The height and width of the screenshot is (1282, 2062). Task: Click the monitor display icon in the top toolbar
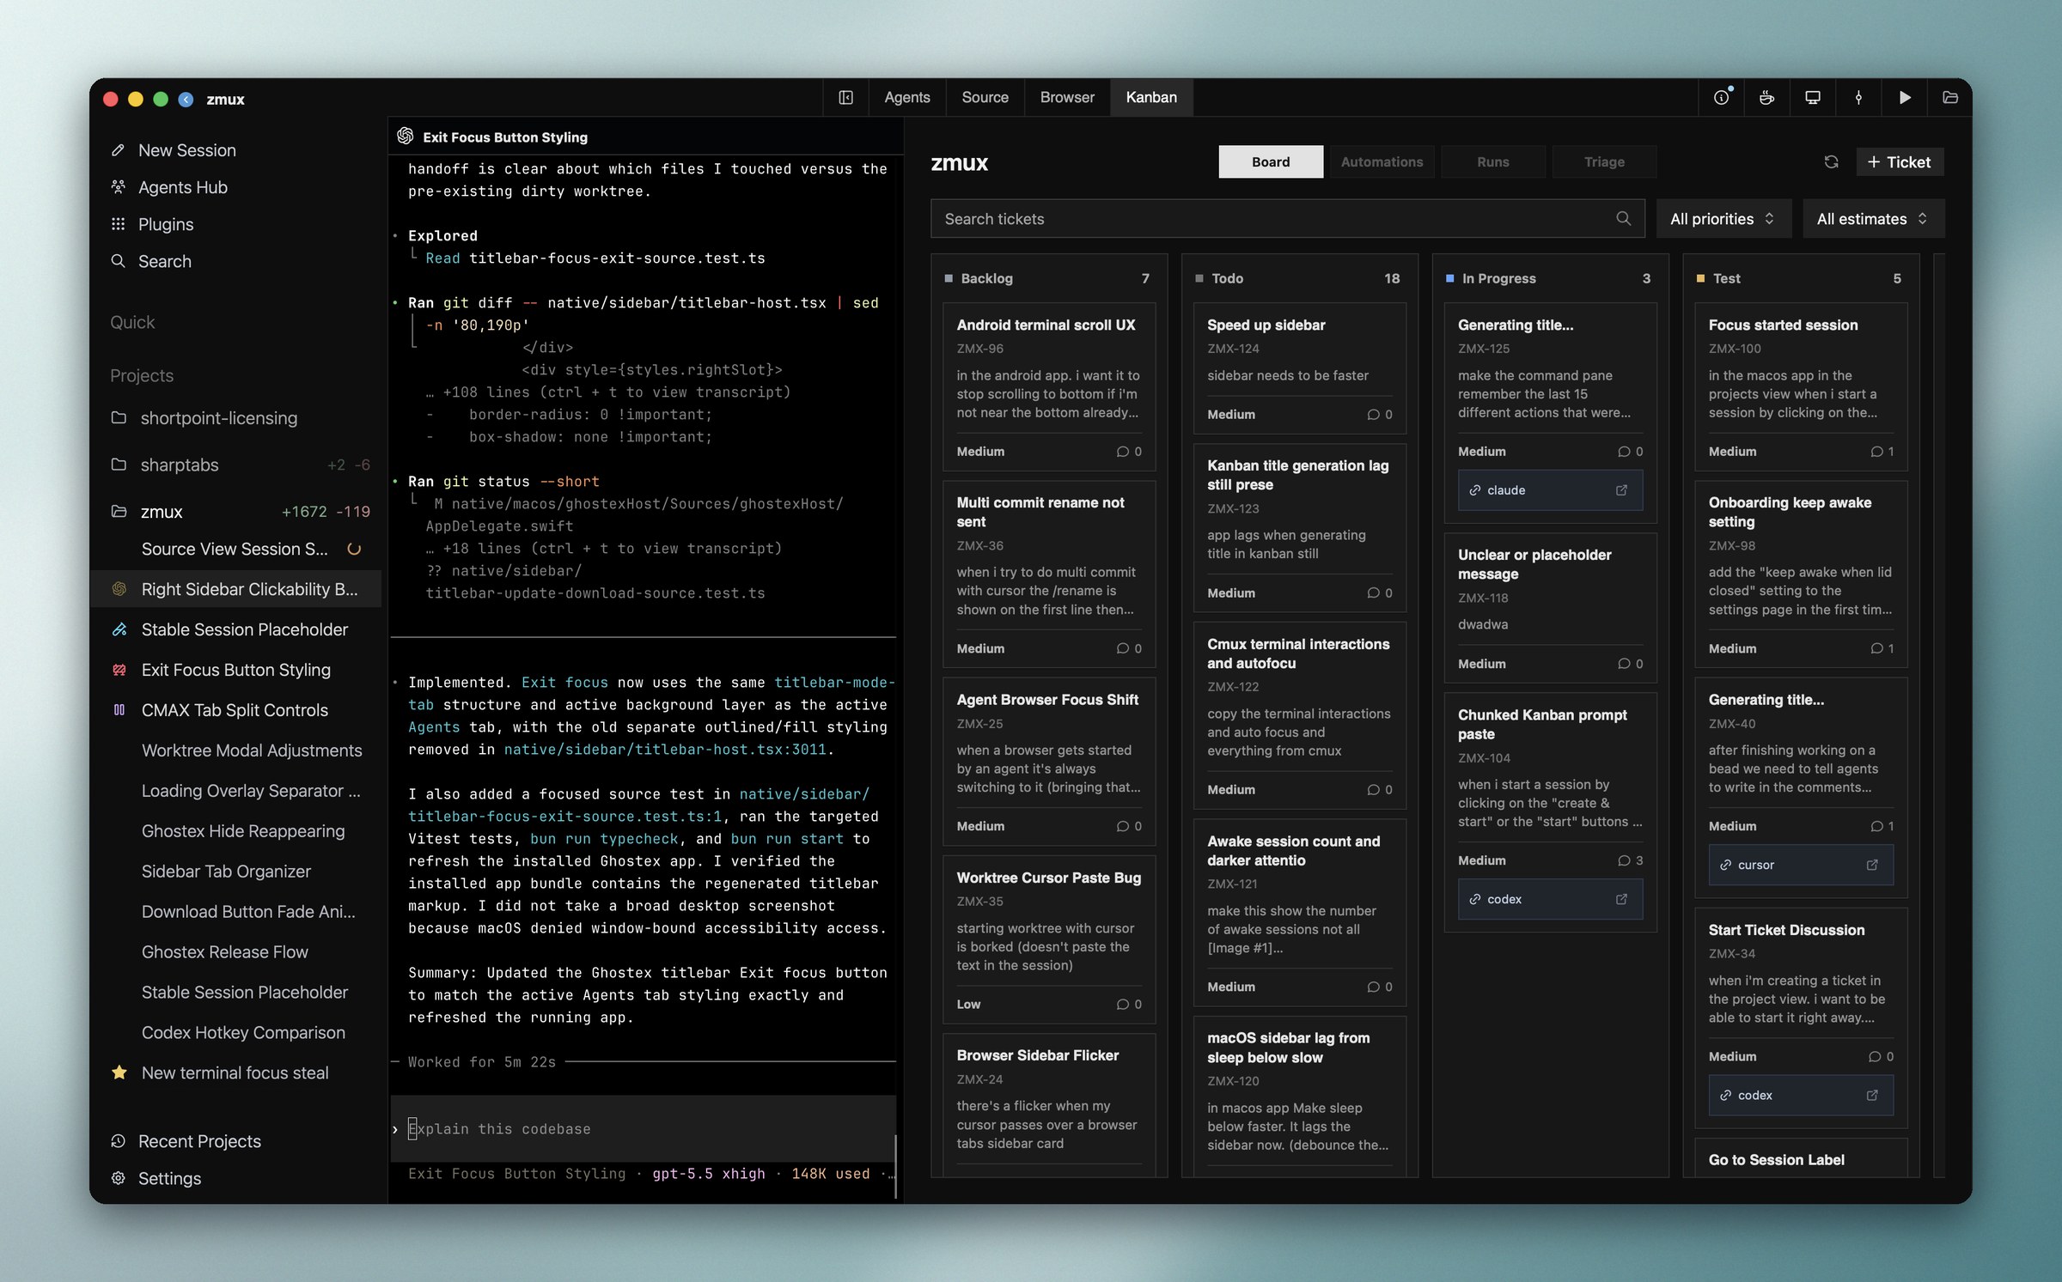click(x=1813, y=98)
